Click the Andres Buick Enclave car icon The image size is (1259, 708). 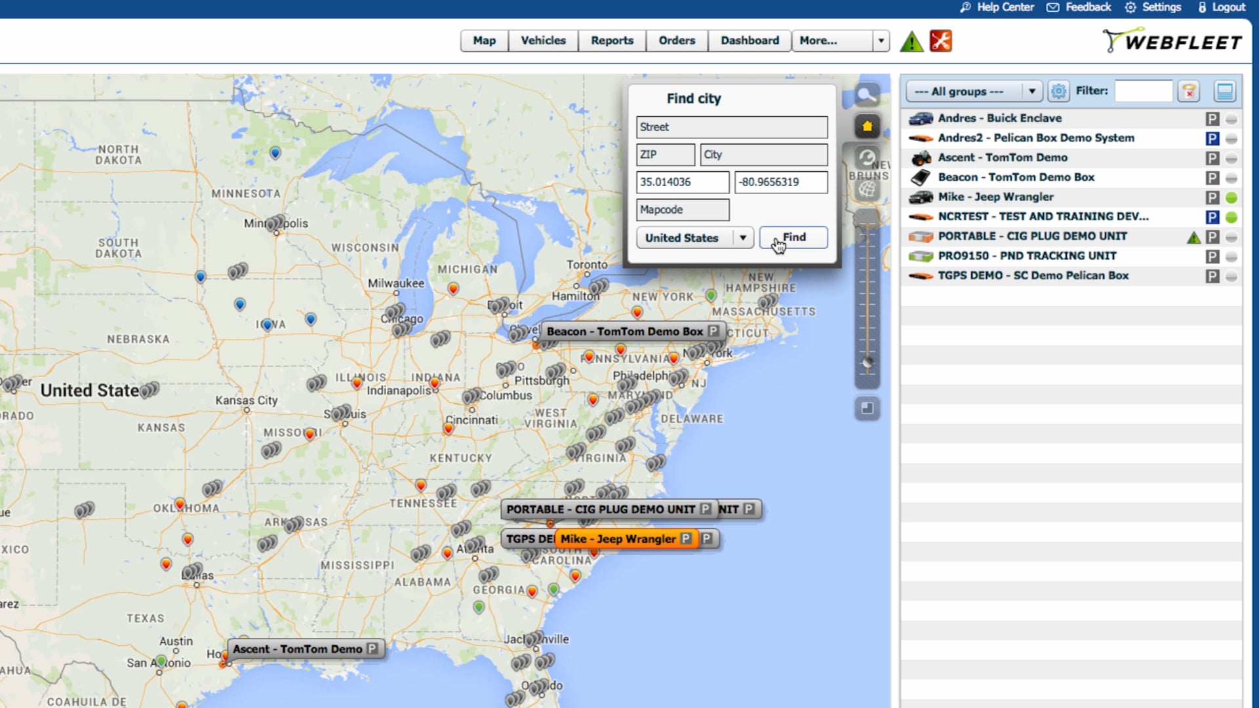[921, 119]
